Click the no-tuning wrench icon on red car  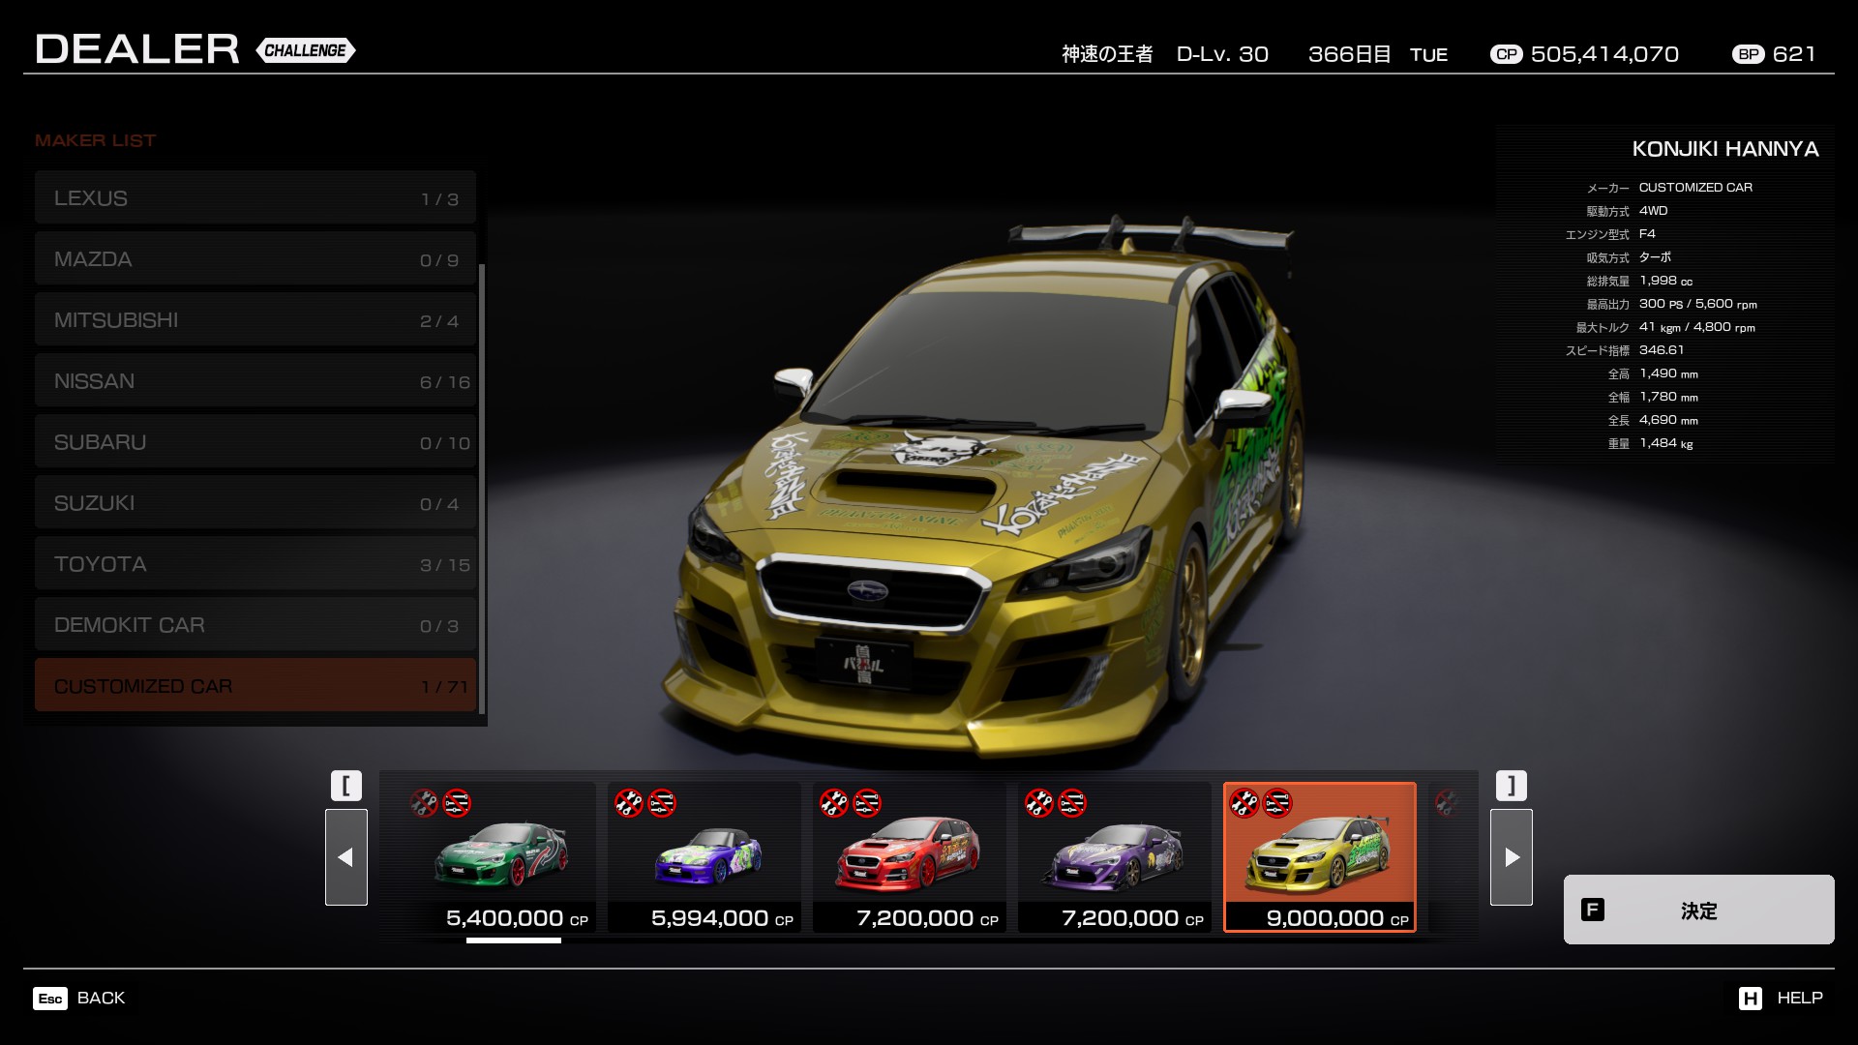click(834, 803)
